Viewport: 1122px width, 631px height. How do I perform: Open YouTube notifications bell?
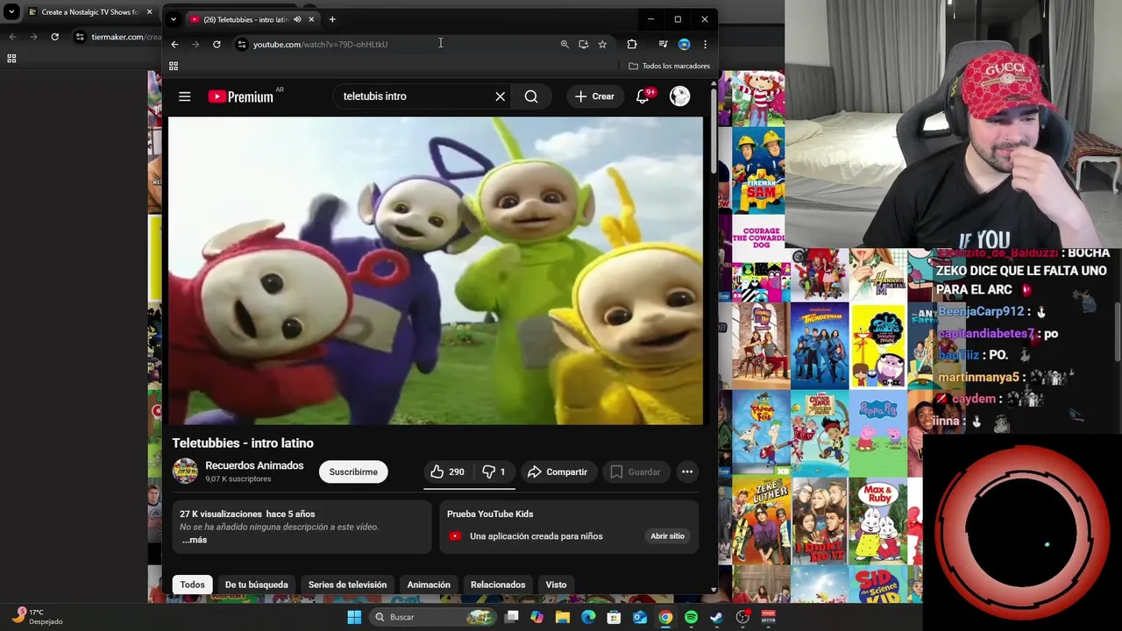643,96
